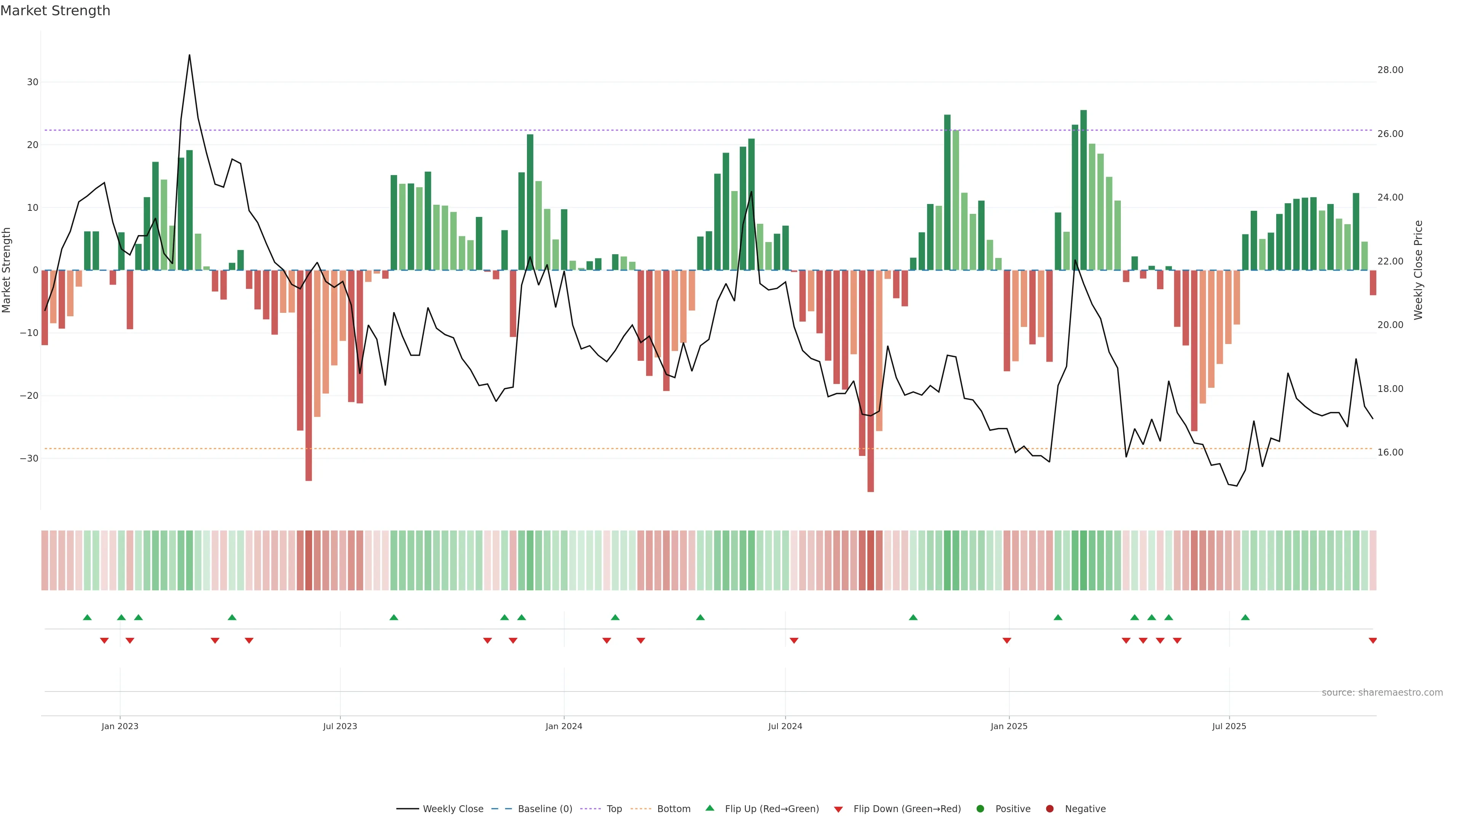Screen dimensions: 1462x822
Task: Click the Weekly Close price peak in early 2023
Action: click(190, 56)
